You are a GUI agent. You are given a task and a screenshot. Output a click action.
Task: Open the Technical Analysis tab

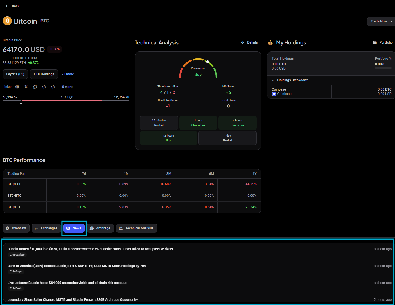coord(137,228)
